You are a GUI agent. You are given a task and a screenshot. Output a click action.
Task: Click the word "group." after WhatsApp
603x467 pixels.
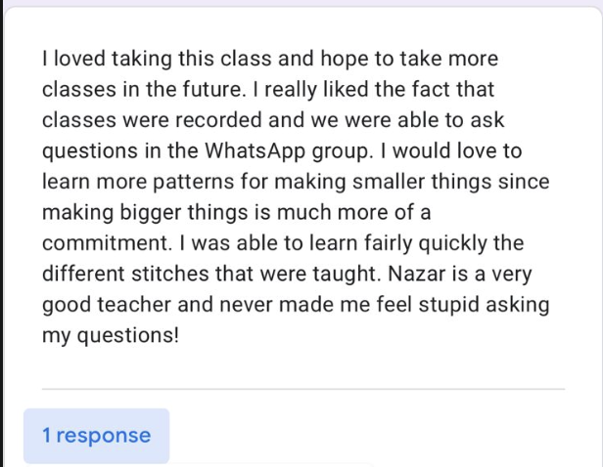click(343, 151)
